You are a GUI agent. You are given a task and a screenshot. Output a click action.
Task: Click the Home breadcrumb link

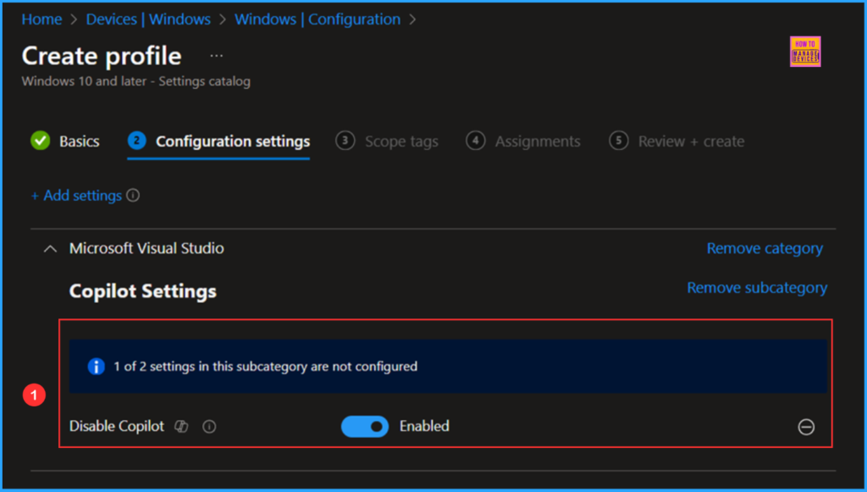41,19
